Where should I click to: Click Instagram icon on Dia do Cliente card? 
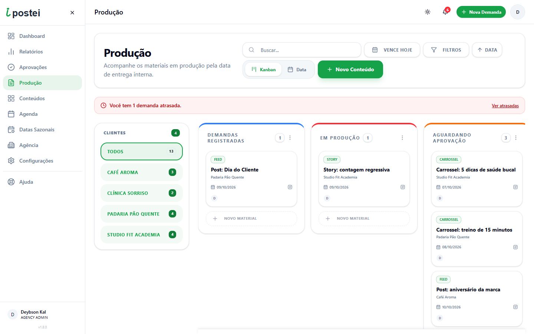tap(290, 187)
